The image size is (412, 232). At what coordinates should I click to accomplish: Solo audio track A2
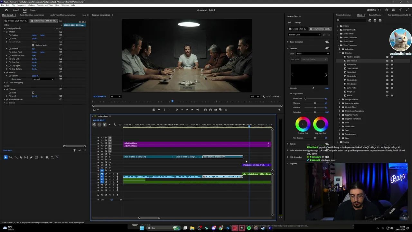pyautogui.click(x=113, y=177)
